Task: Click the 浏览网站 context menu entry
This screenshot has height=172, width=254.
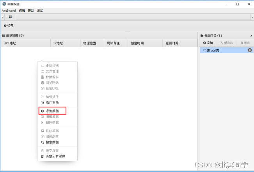Action: 57,82
